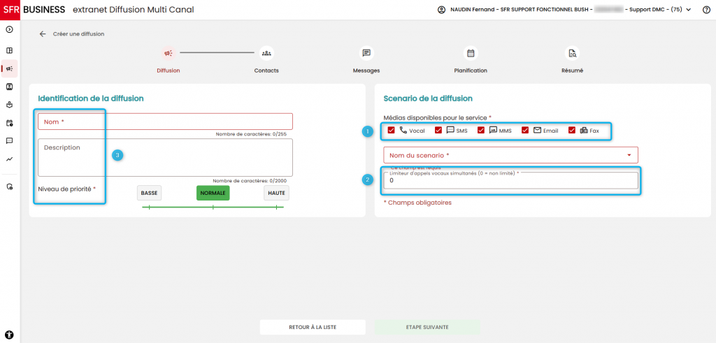Open the Nom du scenario dropdown

click(x=510, y=155)
